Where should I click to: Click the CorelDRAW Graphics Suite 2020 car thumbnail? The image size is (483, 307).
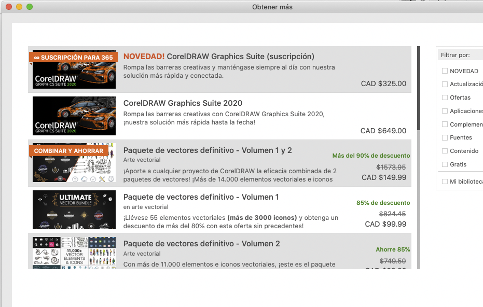[74, 116]
